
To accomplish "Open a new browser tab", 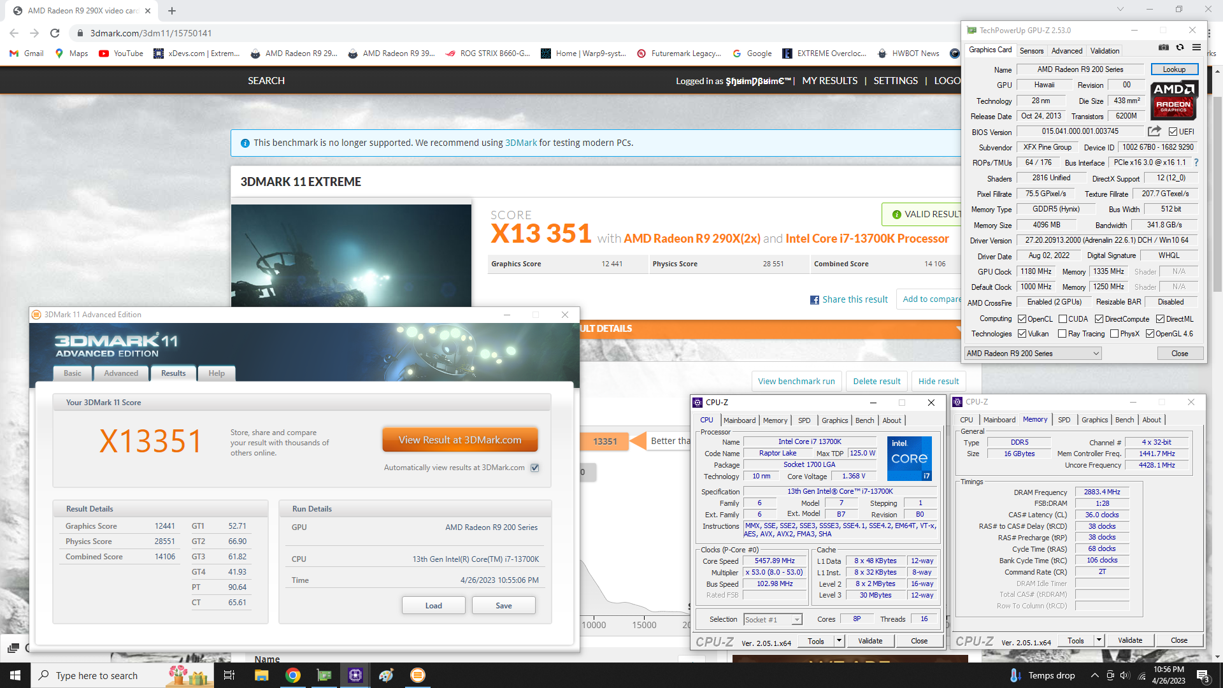I will tap(172, 11).
